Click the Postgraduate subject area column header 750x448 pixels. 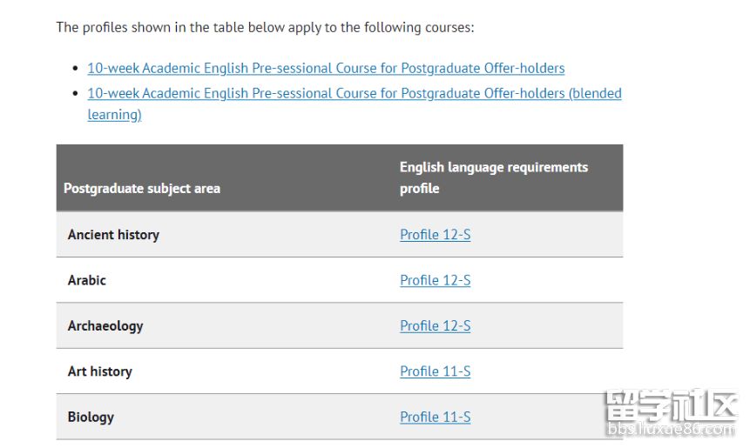click(142, 188)
